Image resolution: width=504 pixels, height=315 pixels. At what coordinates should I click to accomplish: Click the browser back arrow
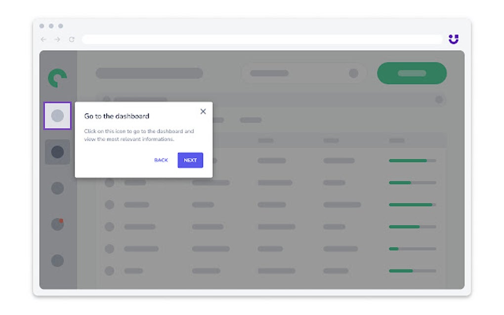[43, 39]
